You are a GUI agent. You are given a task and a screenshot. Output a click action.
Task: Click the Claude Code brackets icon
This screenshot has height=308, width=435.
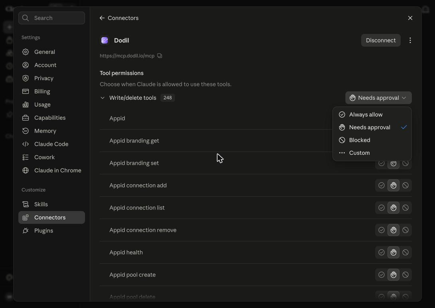(x=26, y=144)
